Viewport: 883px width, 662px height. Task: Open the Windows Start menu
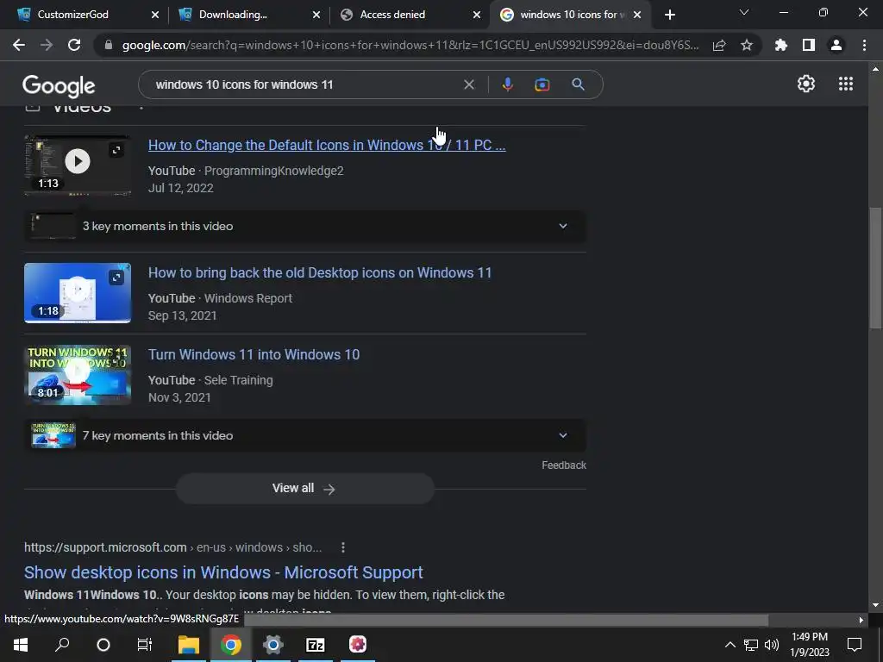[x=21, y=644]
